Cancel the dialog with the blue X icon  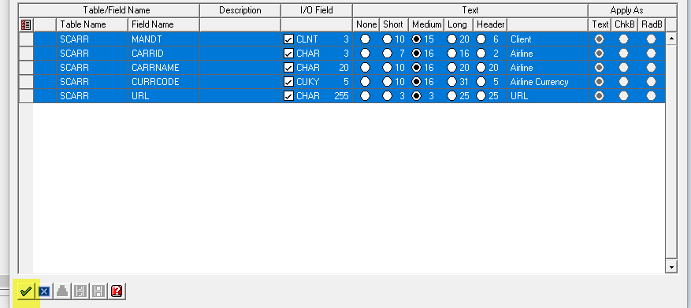[x=44, y=291]
